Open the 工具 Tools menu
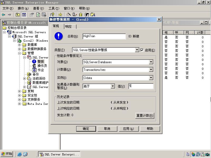211x158 pixels. pos(54,8)
